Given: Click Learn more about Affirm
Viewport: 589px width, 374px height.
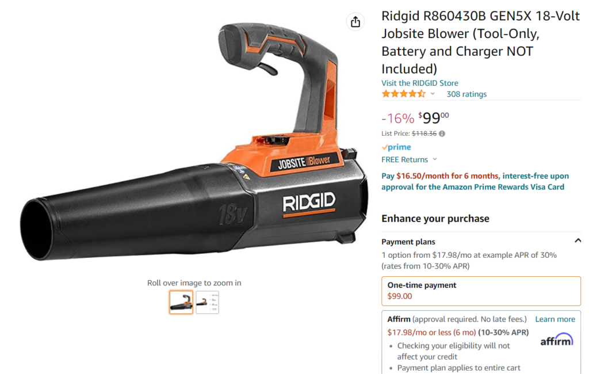Looking at the screenshot, I should coord(555,319).
